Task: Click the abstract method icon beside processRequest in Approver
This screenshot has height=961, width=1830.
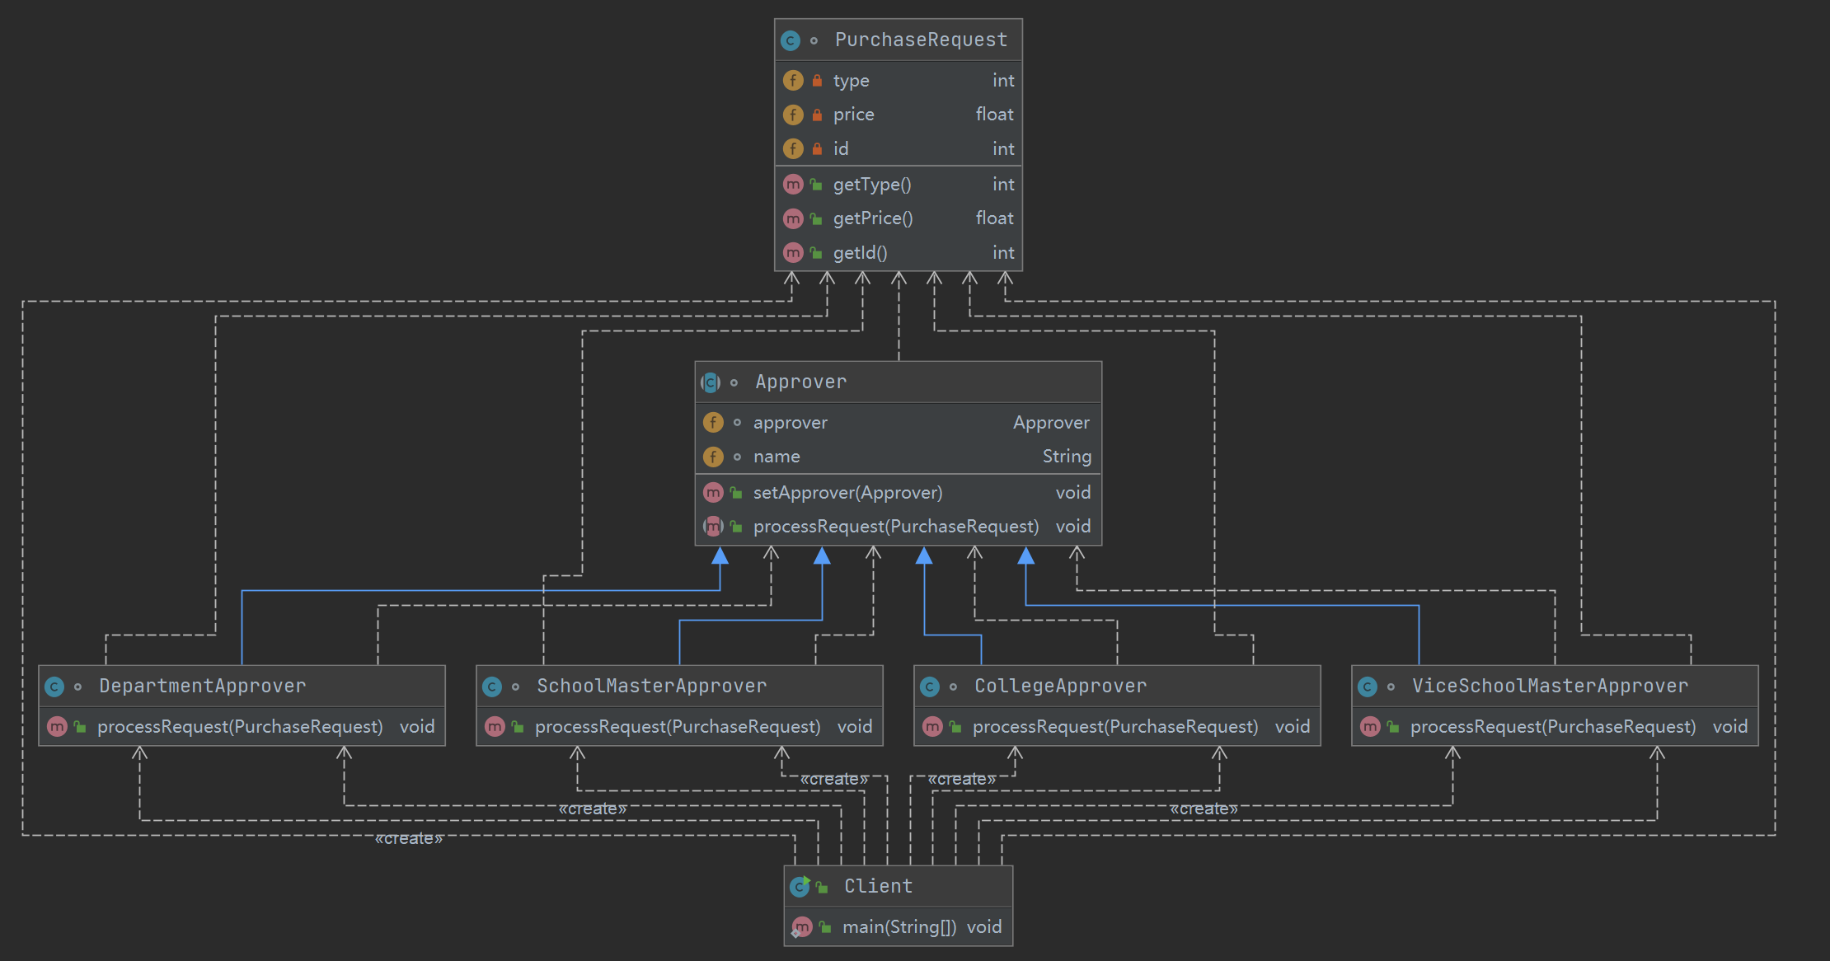Action: pyautogui.click(x=713, y=527)
